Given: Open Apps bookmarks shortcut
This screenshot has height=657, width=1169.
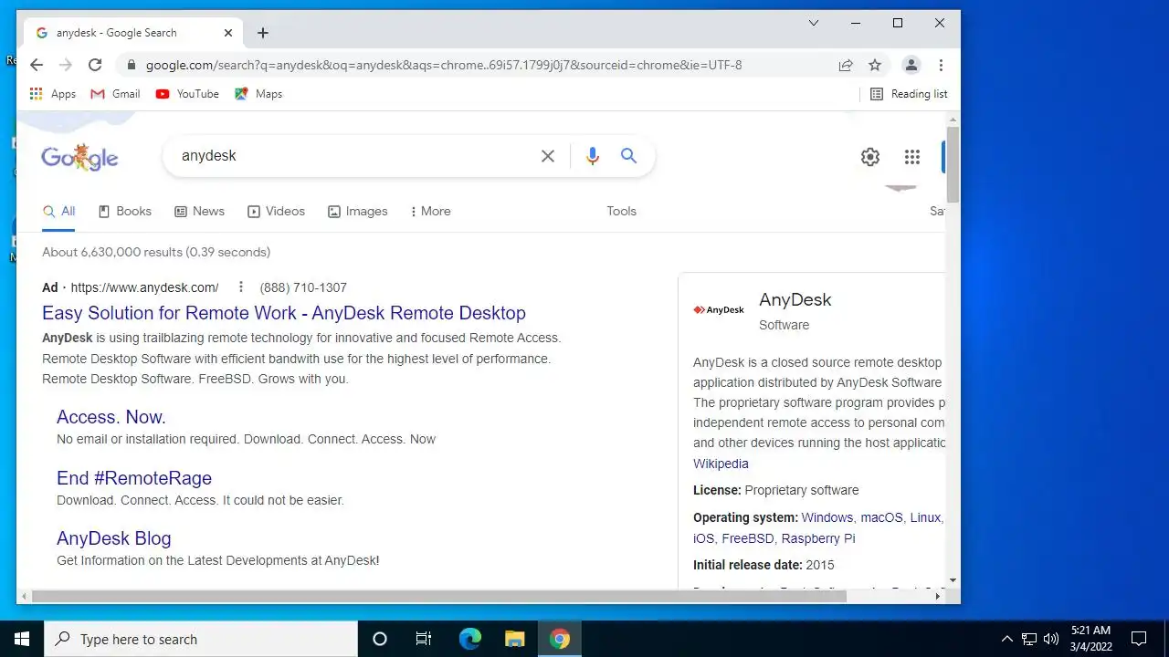Looking at the screenshot, I should coord(53,94).
